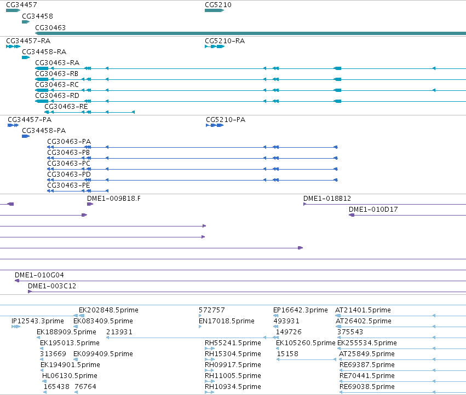Screen dimensions: 466x395
Task: Choose the CG30463-PD CDS label
Action: [69, 175]
